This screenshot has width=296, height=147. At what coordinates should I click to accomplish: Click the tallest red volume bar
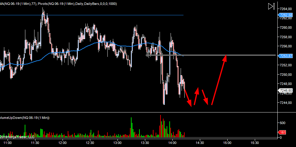pos(160,126)
